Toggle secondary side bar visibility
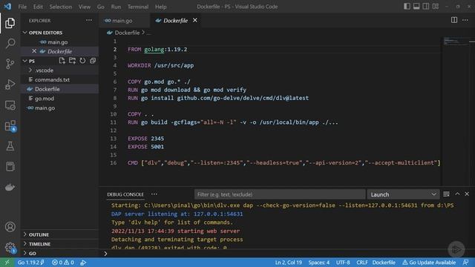The image size is (475, 267). [x=425, y=7]
